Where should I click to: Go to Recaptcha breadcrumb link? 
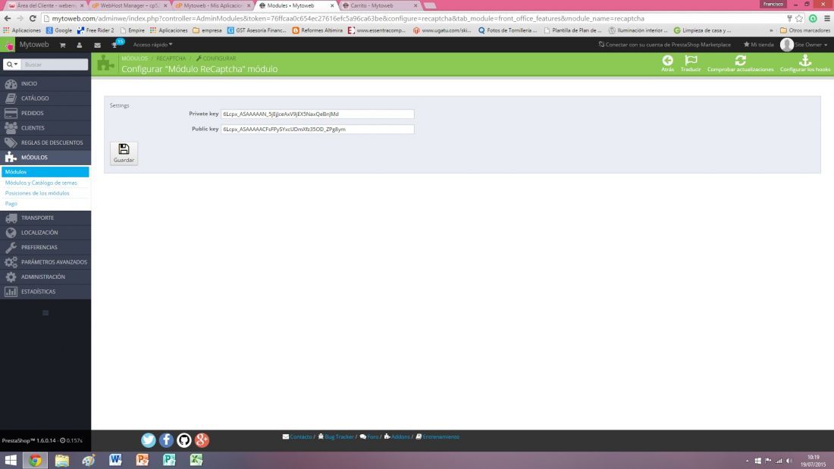[x=171, y=58]
